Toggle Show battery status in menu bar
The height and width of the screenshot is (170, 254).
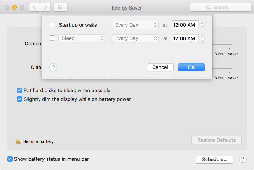[10, 159]
